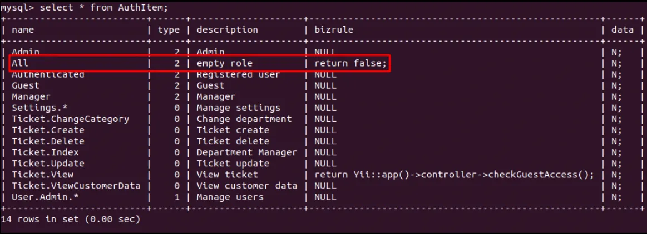Screen dimensions: 647x234
Task: Click the 'bizrule' column header
Action: (x=334, y=29)
